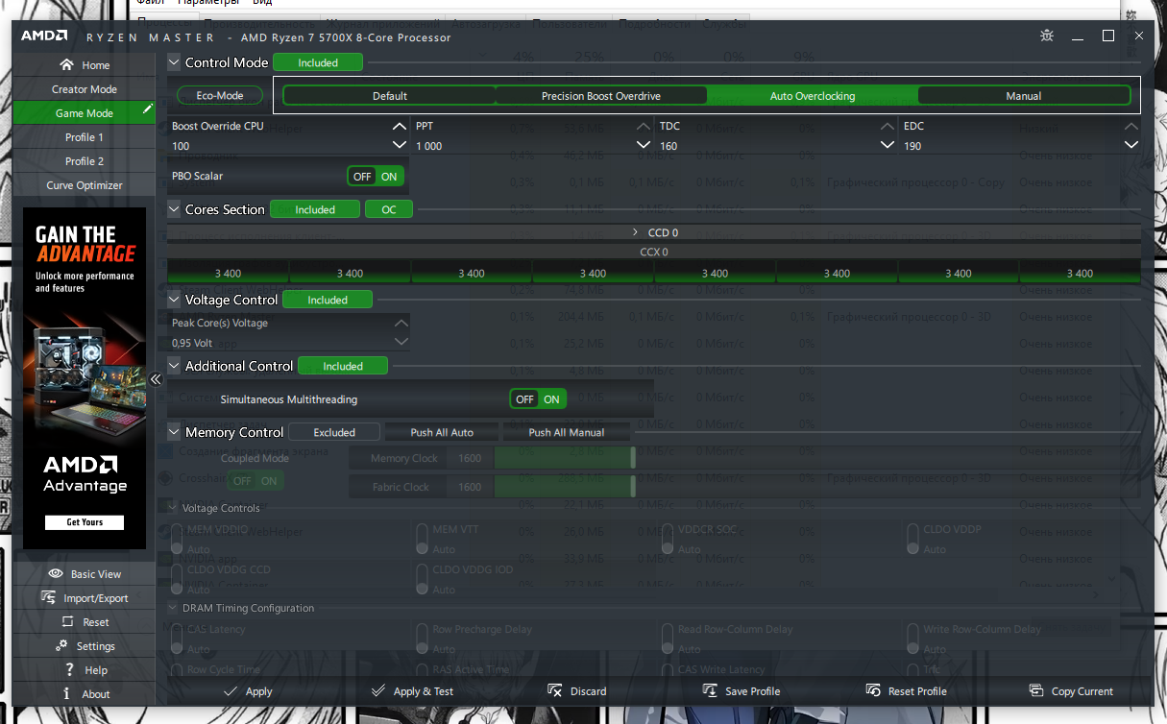Click the pencil edit icon beside Game Mode

tap(147, 110)
